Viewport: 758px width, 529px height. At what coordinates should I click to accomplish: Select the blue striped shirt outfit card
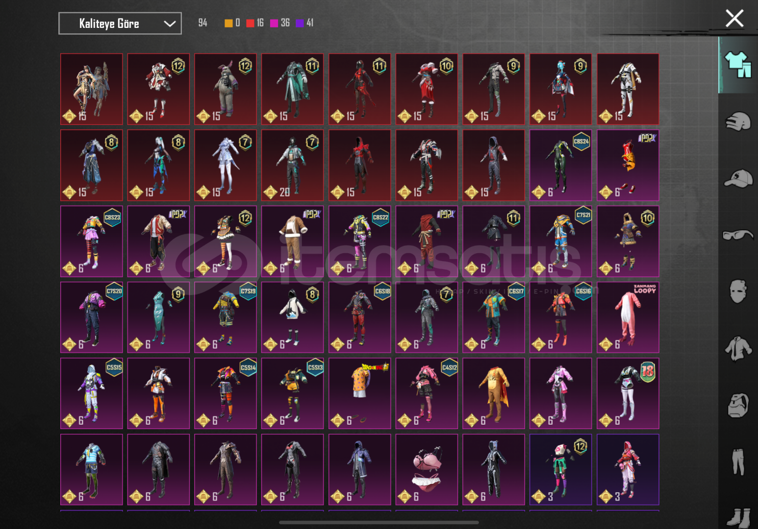coord(92,470)
